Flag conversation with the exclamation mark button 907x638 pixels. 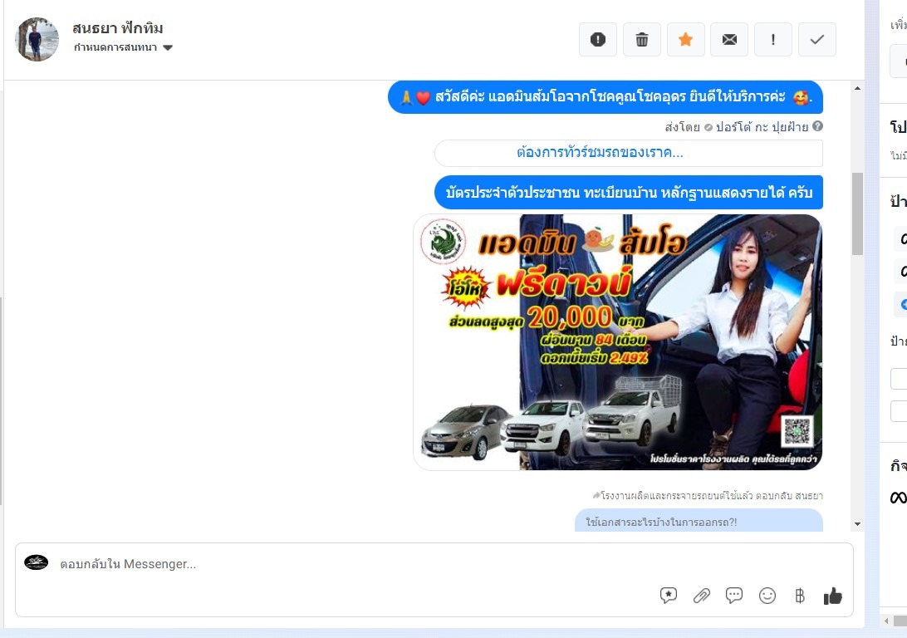pos(772,39)
